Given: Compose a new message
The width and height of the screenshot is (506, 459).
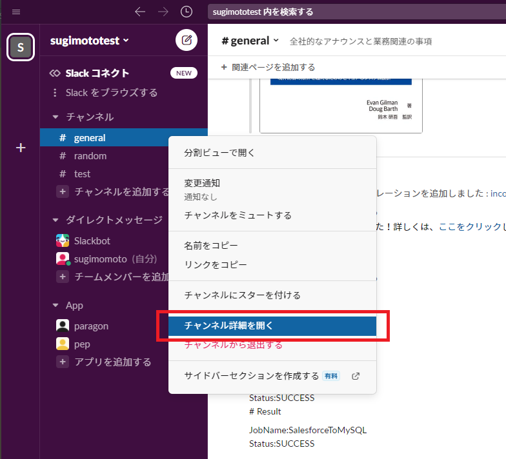Looking at the screenshot, I should 187,40.
